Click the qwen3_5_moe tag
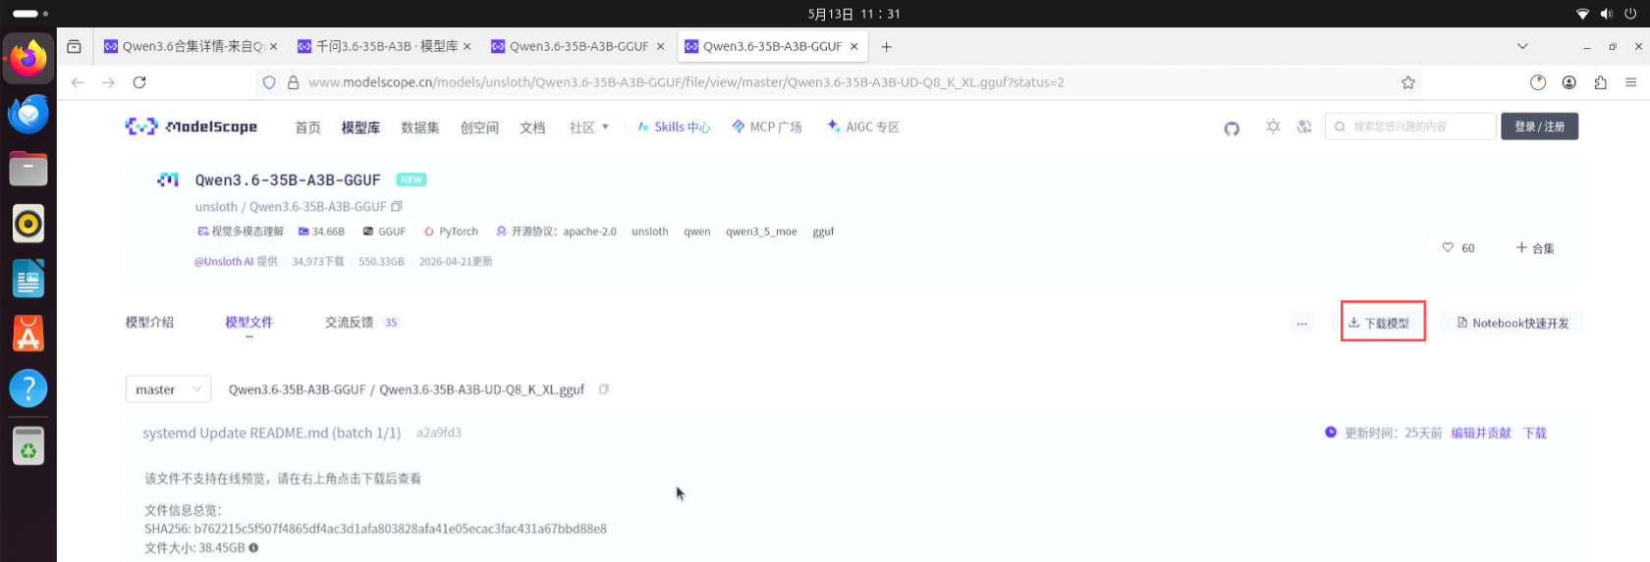Screen dimensions: 1650x562 761,231
